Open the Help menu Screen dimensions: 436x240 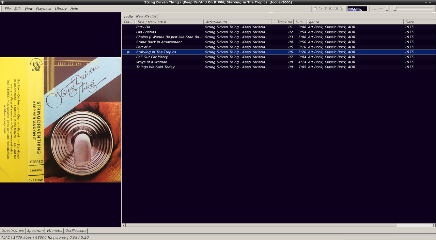(x=74, y=9)
